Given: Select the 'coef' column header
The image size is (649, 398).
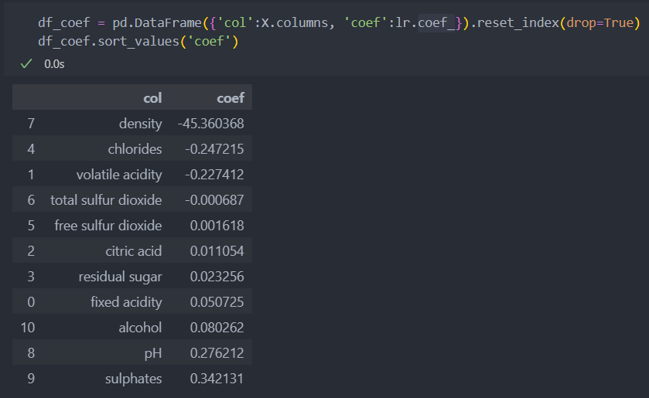Looking at the screenshot, I should (231, 98).
